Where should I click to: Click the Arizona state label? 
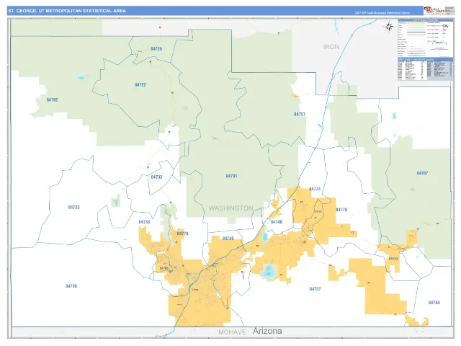[267, 331]
